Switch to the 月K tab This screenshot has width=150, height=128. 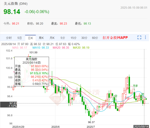(x=52, y=38)
